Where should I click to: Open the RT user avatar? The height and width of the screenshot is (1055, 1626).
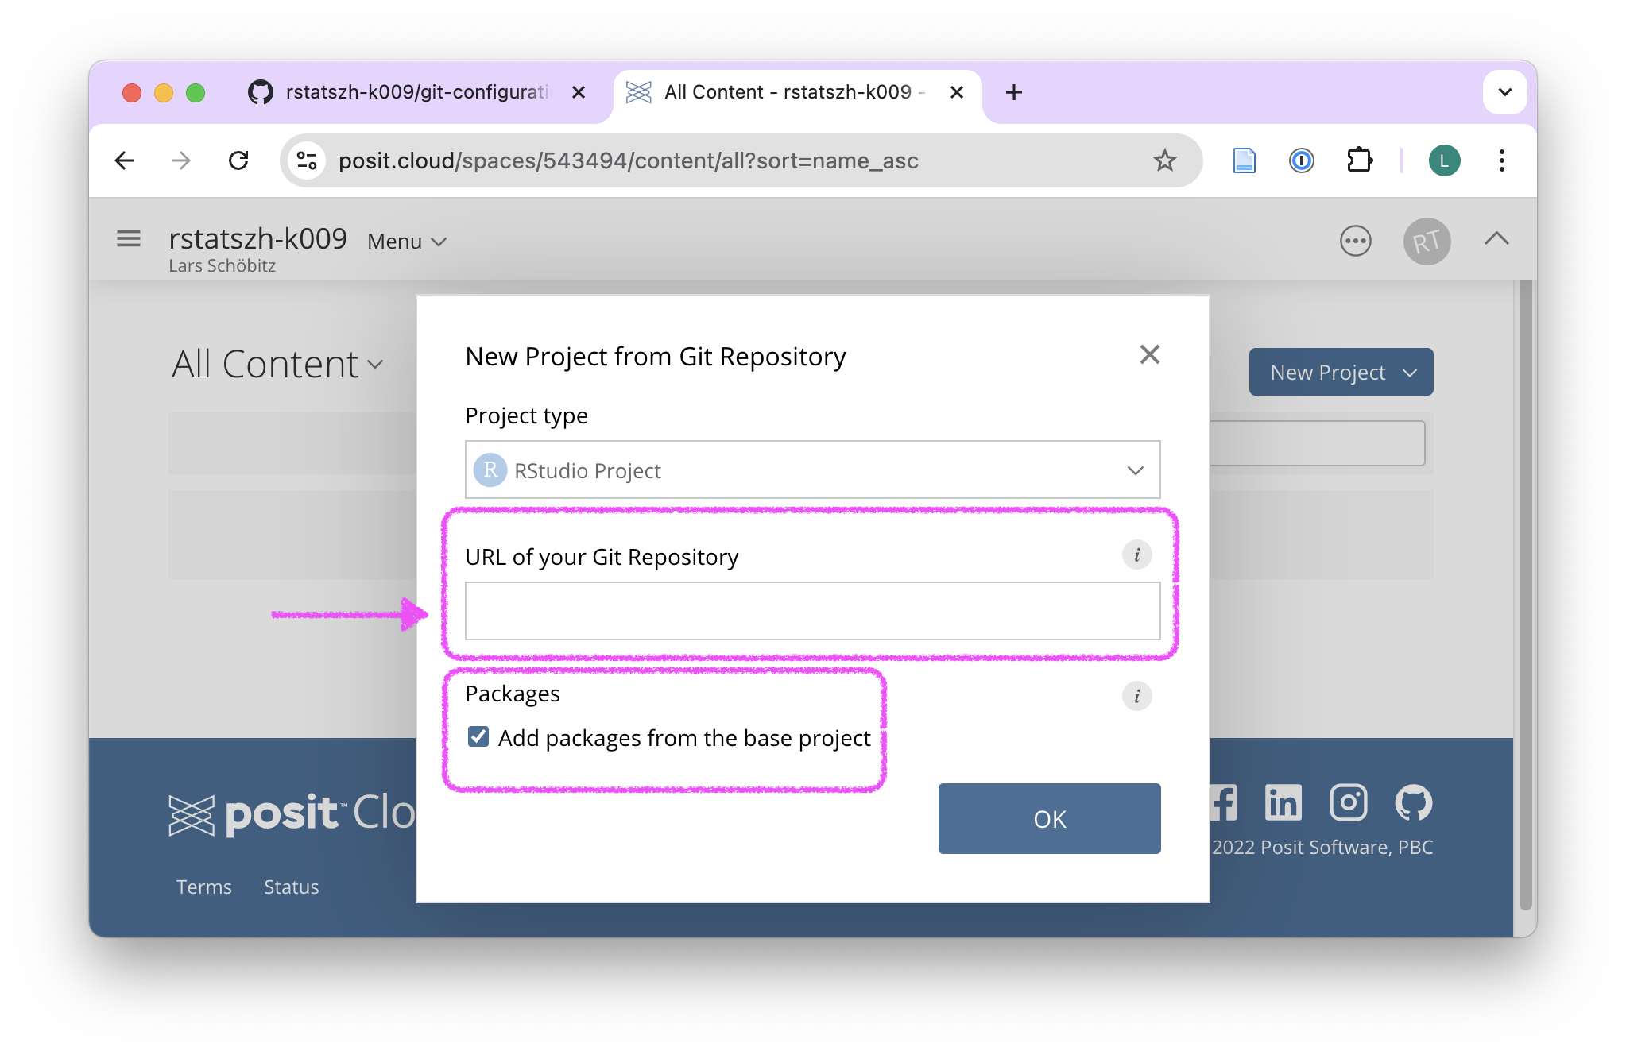point(1427,241)
